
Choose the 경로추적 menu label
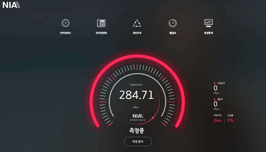(137, 33)
